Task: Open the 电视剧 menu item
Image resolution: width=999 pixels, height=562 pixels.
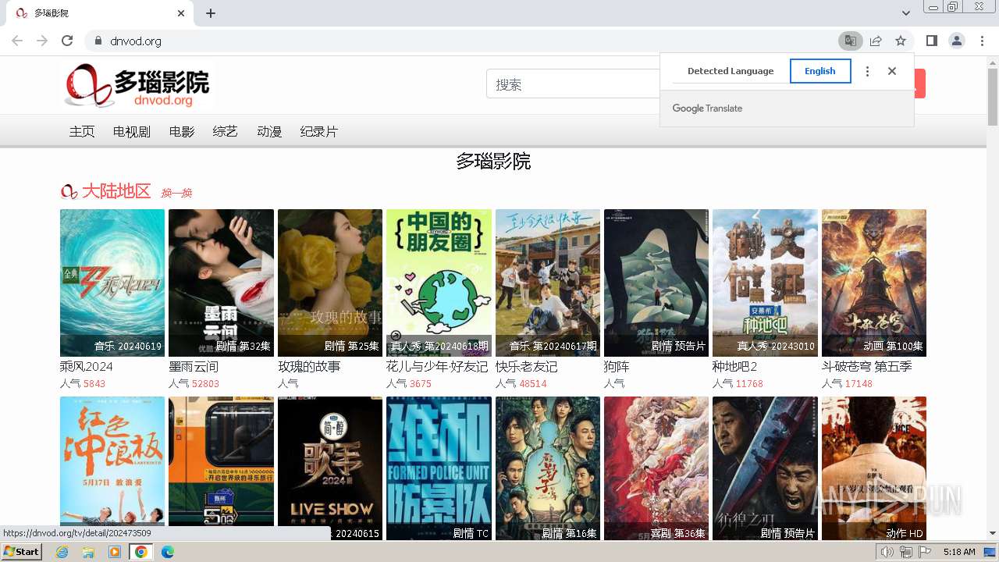Action: (x=132, y=132)
